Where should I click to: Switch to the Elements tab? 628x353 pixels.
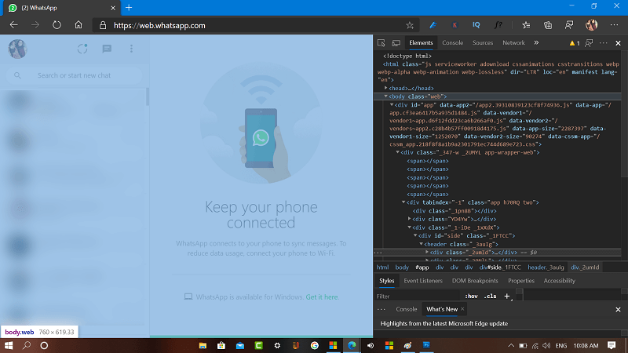421,43
